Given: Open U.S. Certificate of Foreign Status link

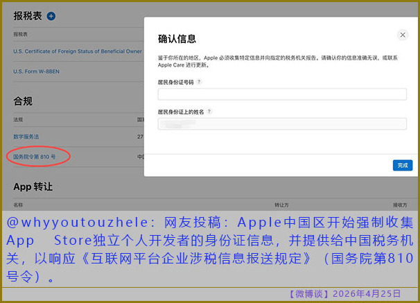Looking at the screenshot, I should point(77,51).
